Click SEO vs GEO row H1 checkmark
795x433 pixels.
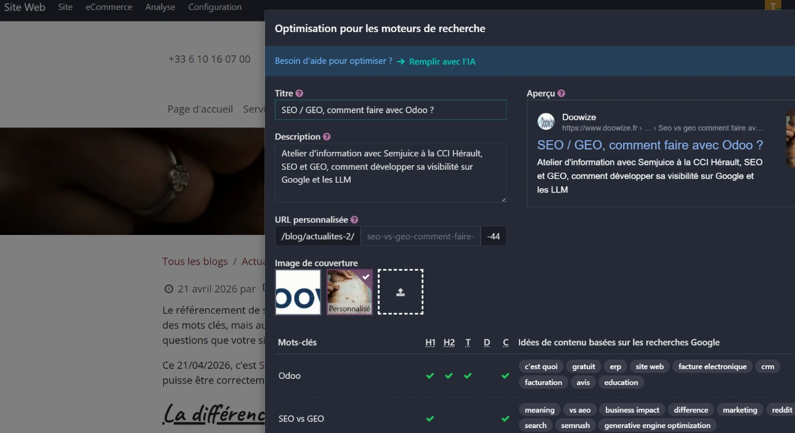click(x=430, y=419)
